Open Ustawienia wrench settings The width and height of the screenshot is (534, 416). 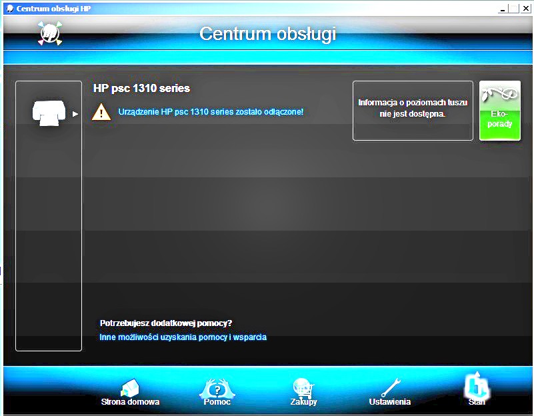click(x=390, y=393)
